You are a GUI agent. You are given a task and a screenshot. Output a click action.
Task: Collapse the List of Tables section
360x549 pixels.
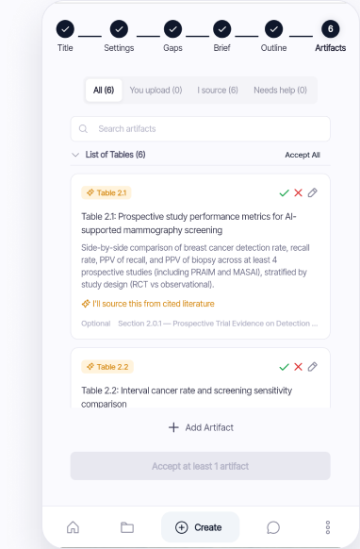pos(75,155)
